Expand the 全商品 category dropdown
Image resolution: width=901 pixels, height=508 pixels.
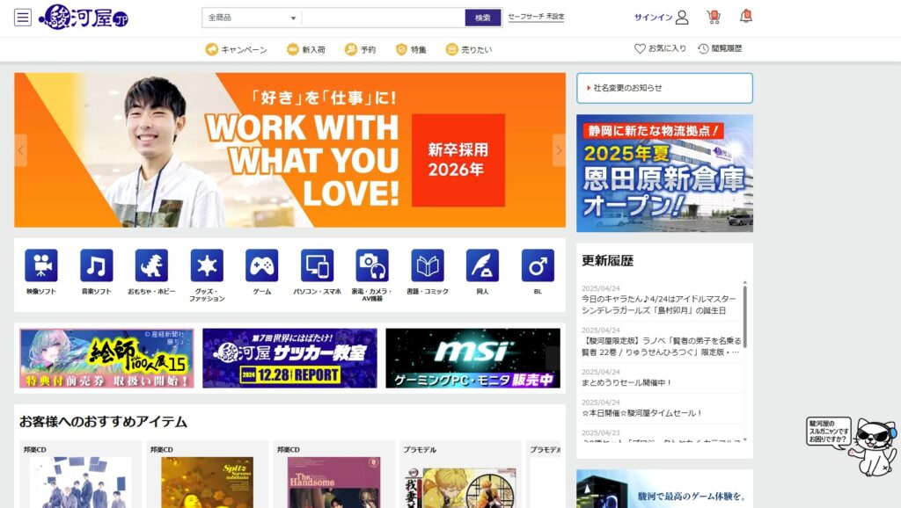coord(252,18)
